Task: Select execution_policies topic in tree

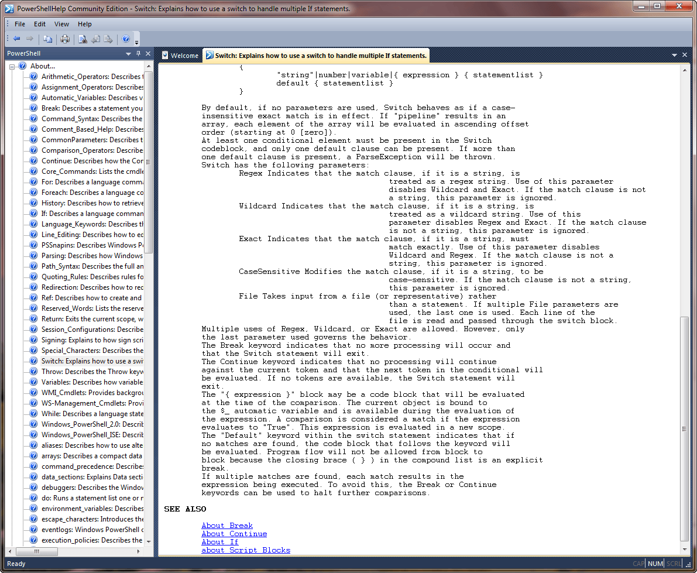Action: (x=92, y=540)
